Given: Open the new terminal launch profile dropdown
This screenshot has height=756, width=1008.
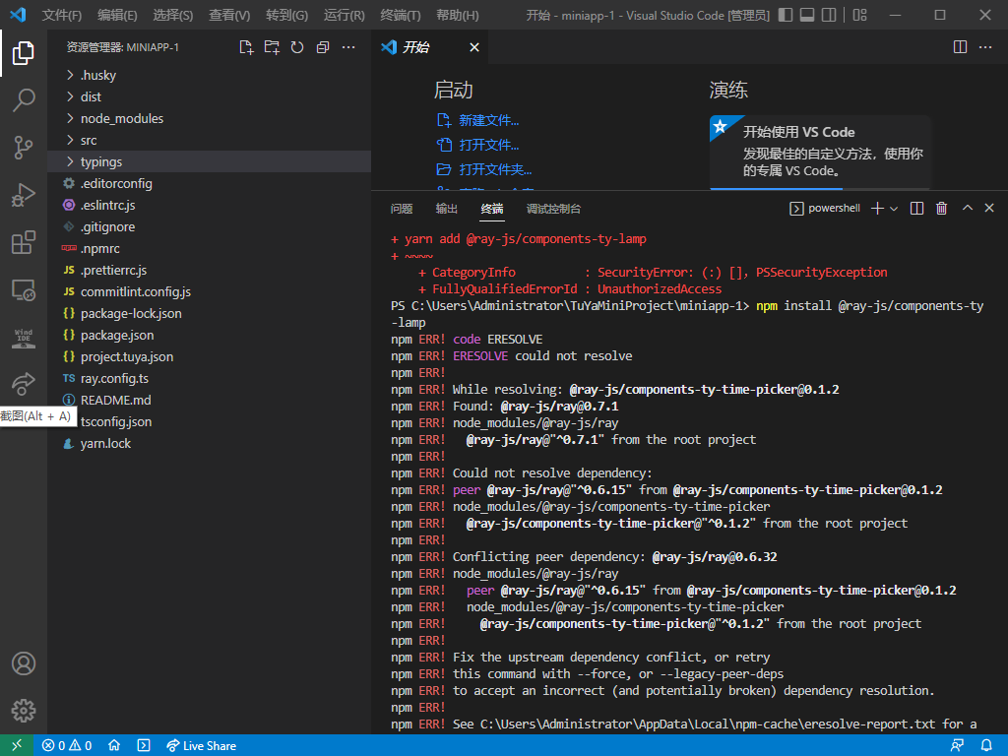Looking at the screenshot, I should click(894, 209).
